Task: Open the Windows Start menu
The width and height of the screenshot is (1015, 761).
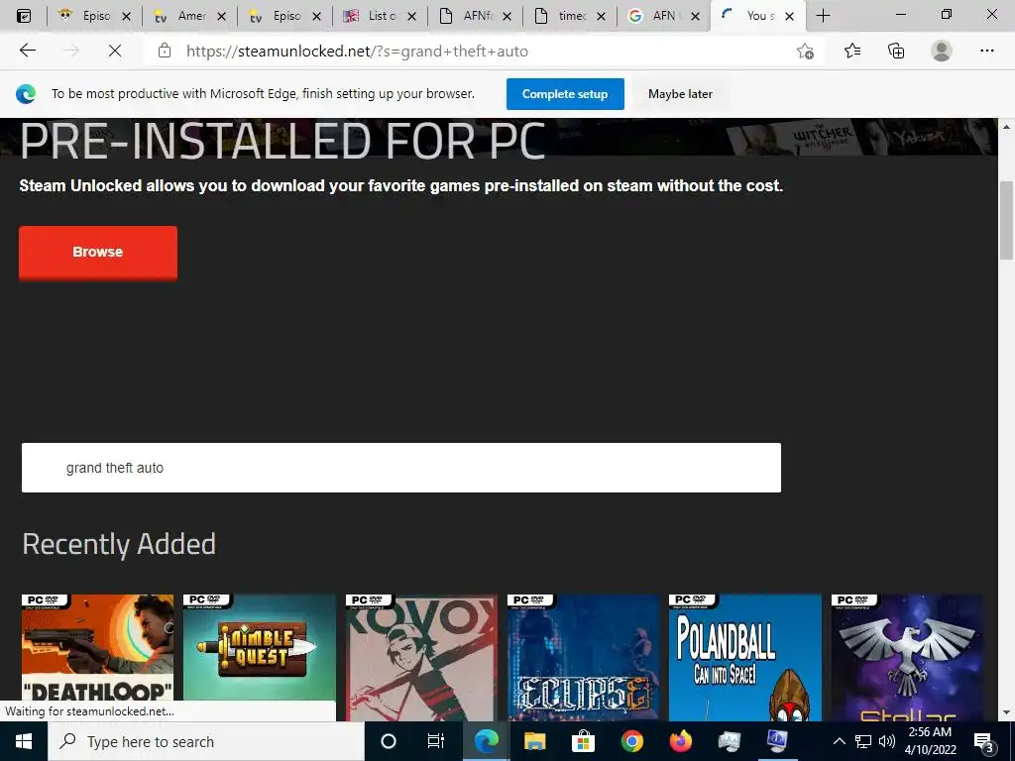Action: [24, 741]
